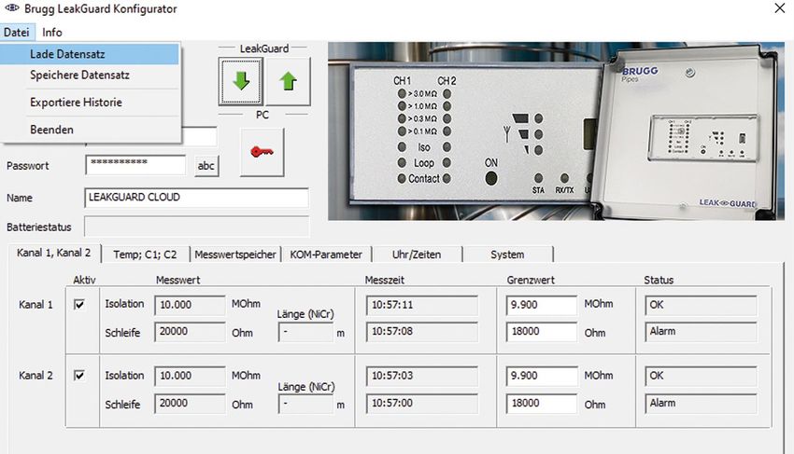The width and height of the screenshot is (794, 454).
Task: Click the Brugg LeakGuard app icon in title bar
Action: 11,8
